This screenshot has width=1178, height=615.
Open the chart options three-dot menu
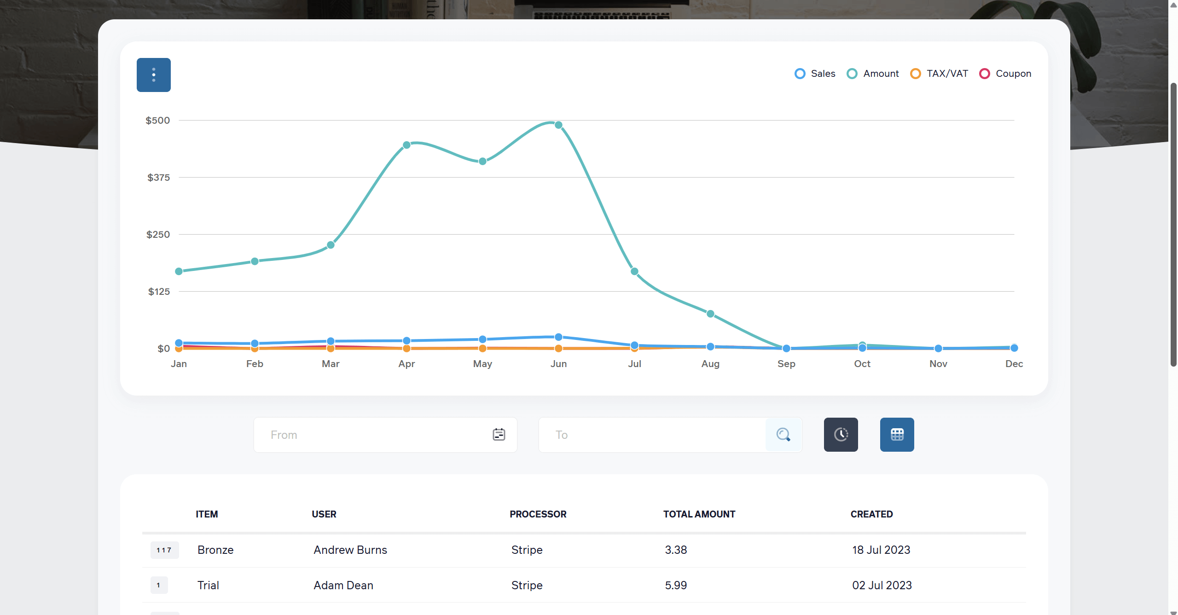click(153, 75)
